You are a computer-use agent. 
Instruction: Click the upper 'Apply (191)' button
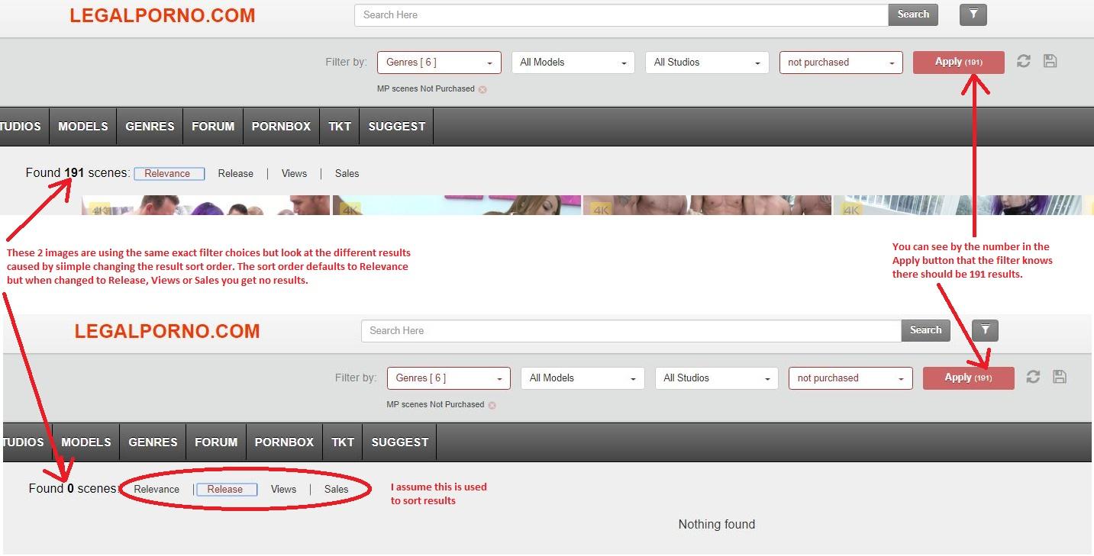tap(958, 63)
